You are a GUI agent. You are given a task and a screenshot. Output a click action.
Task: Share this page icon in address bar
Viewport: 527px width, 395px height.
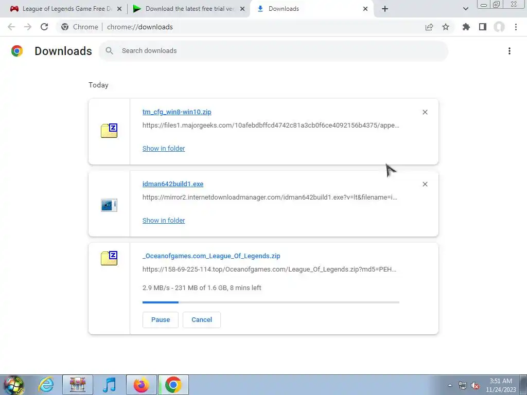pos(429,27)
